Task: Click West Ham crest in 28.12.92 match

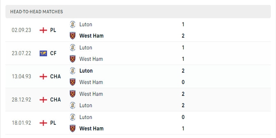Action: (72, 94)
